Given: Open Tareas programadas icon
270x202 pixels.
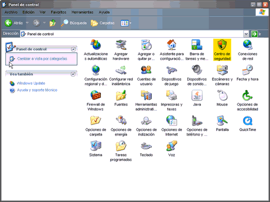Looking at the screenshot, I should coord(121,151).
